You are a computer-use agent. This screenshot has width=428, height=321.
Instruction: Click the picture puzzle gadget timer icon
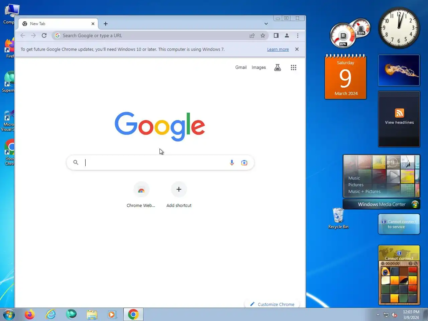coord(383,263)
